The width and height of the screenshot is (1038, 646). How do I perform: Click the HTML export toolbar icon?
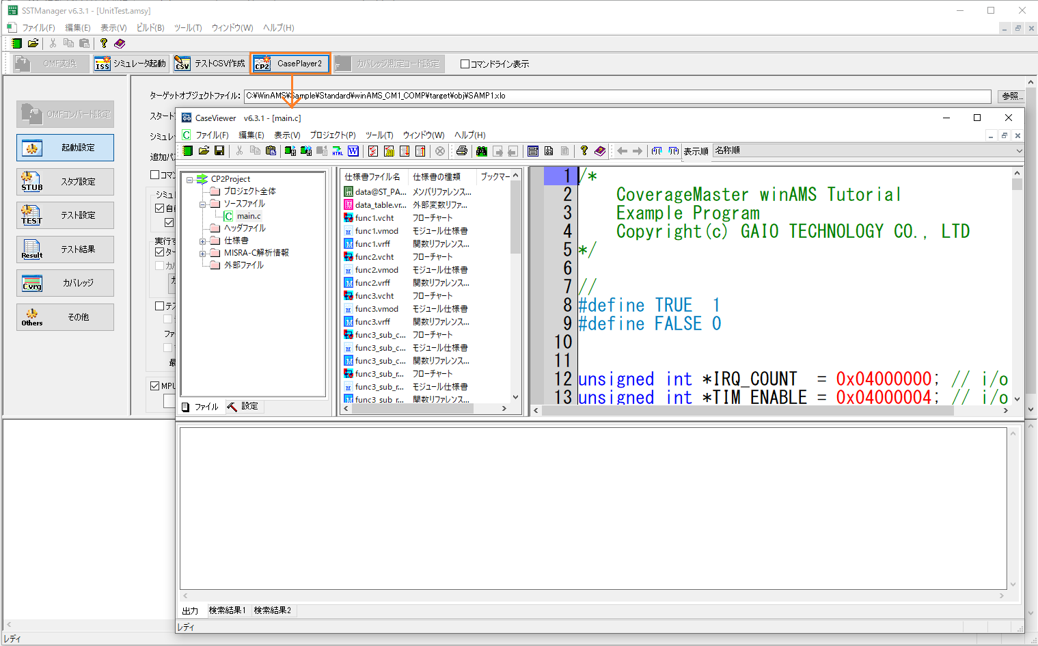tap(338, 151)
